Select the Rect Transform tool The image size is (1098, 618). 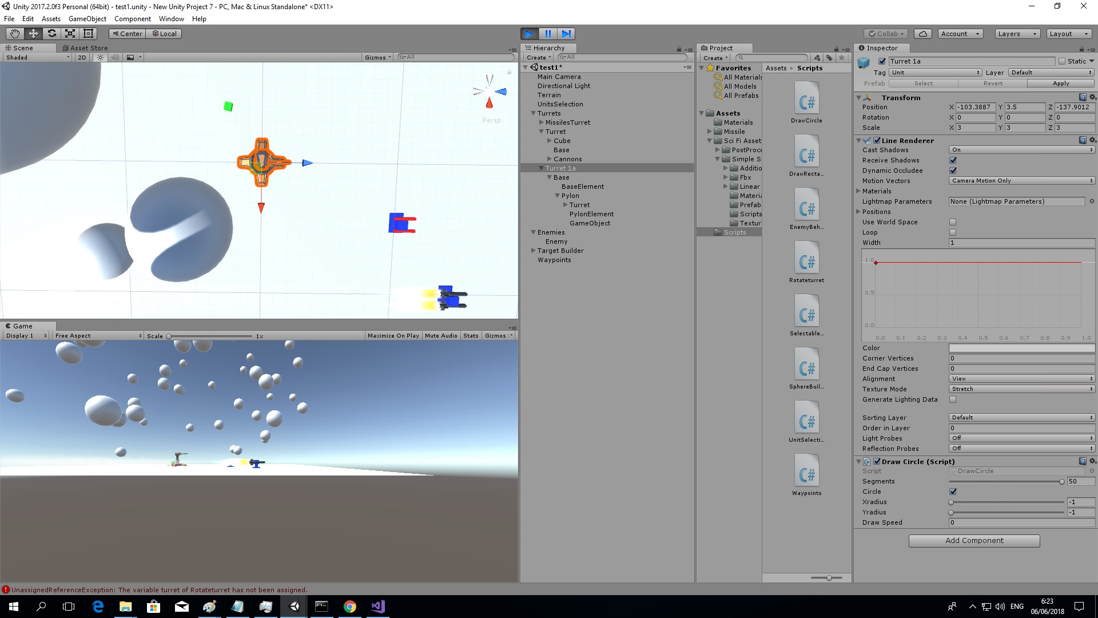pos(88,34)
